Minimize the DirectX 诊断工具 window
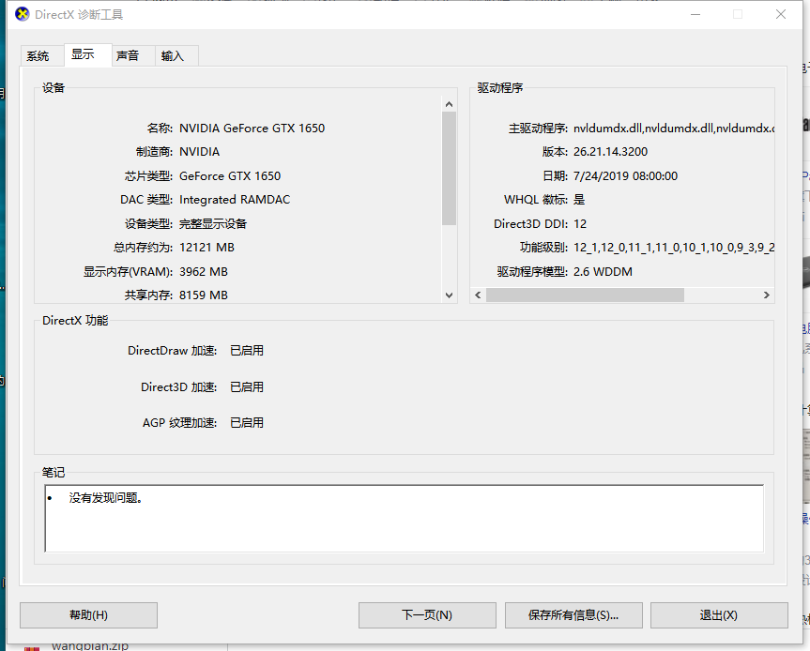Viewport: 810px width, 651px height. 695,14
